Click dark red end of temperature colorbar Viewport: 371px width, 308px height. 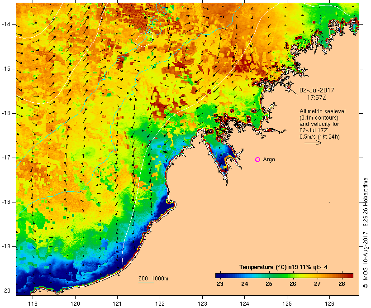[x=350, y=275]
